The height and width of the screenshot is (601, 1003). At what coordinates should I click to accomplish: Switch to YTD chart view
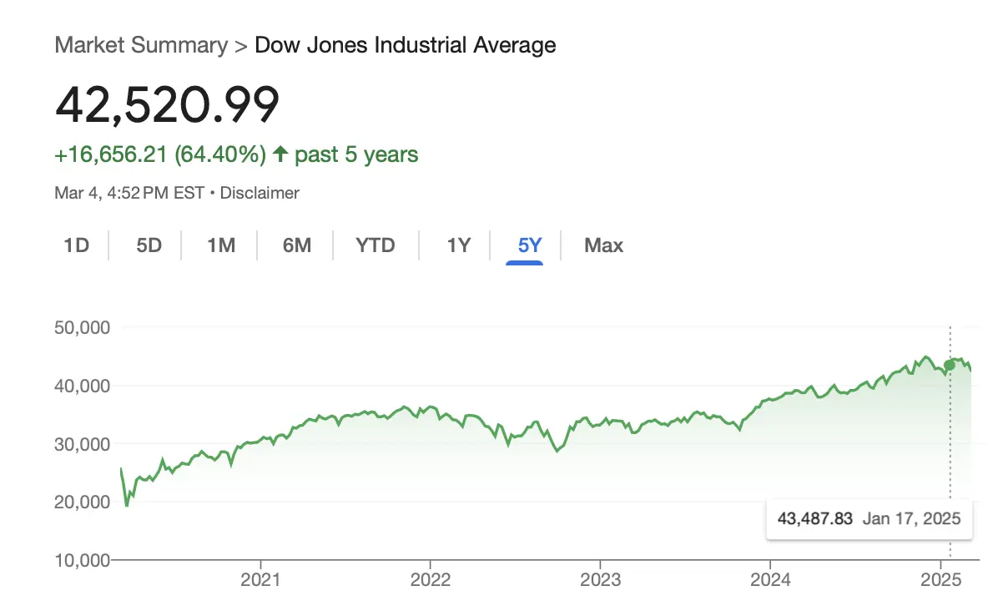(x=375, y=245)
